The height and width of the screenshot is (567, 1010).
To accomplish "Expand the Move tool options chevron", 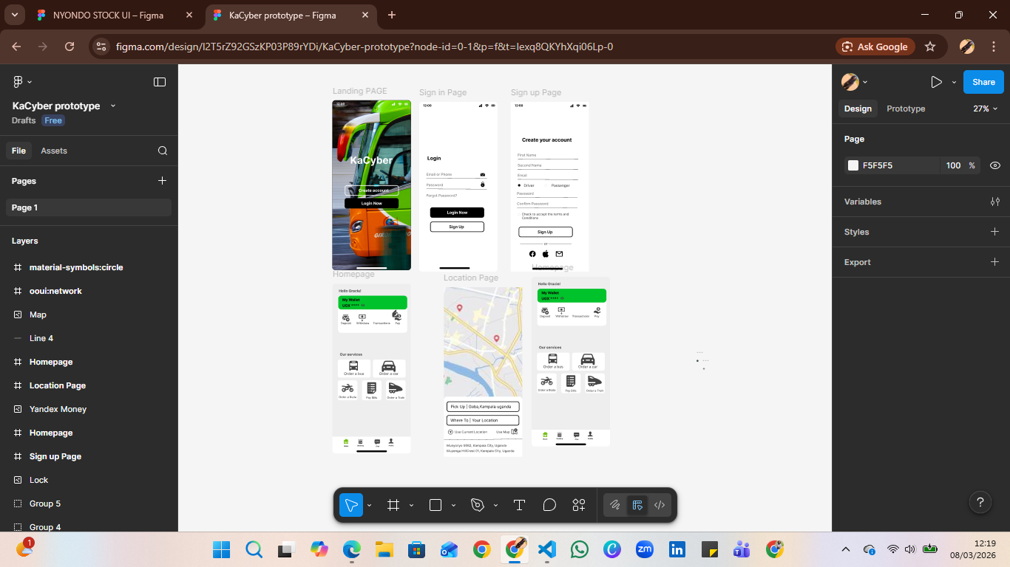I will click(x=369, y=506).
